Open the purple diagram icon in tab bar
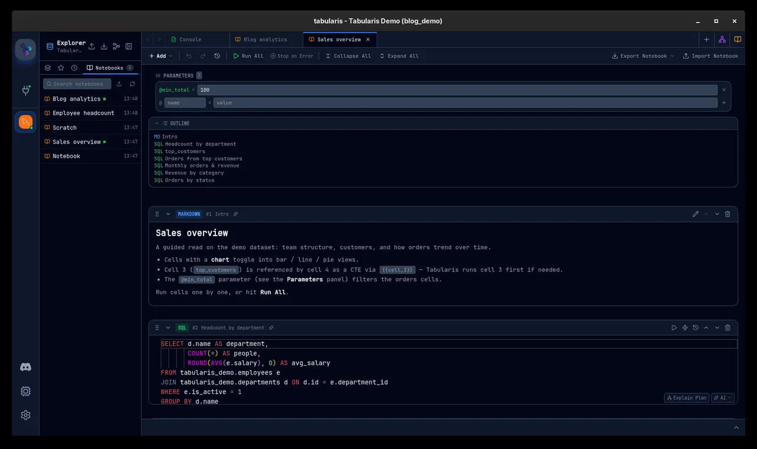Image resolution: width=757 pixels, height=449 pixels. click(x=722, y=40)
